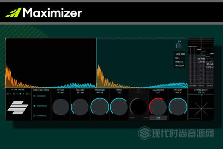Click the Beat 2.0 readout
The image size is (223, 149).
click(x=179, y=62)
